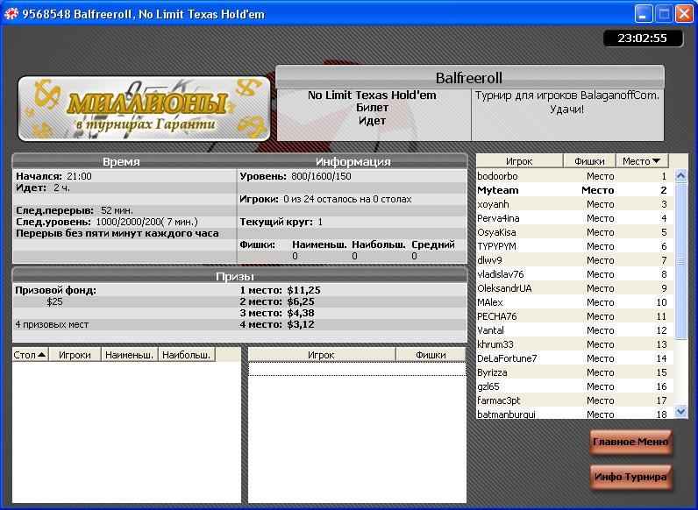Click the След.перерыв: 52 мин. line
This screenshot has height=510, width=698.
[x=75, y=210]
